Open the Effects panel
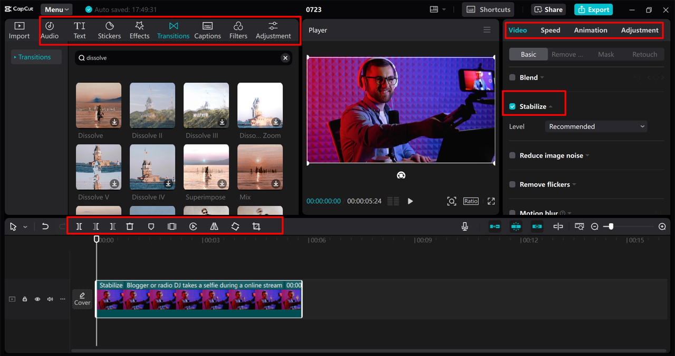This screenshot has height=356, width=675. (140, 31)
